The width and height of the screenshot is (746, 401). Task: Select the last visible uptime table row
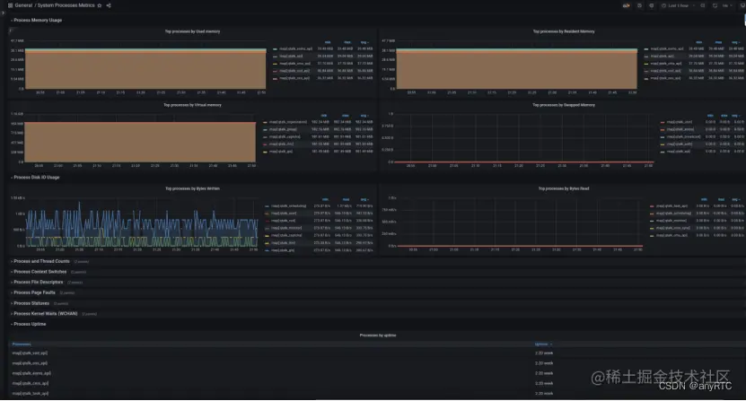coord(376,394)
